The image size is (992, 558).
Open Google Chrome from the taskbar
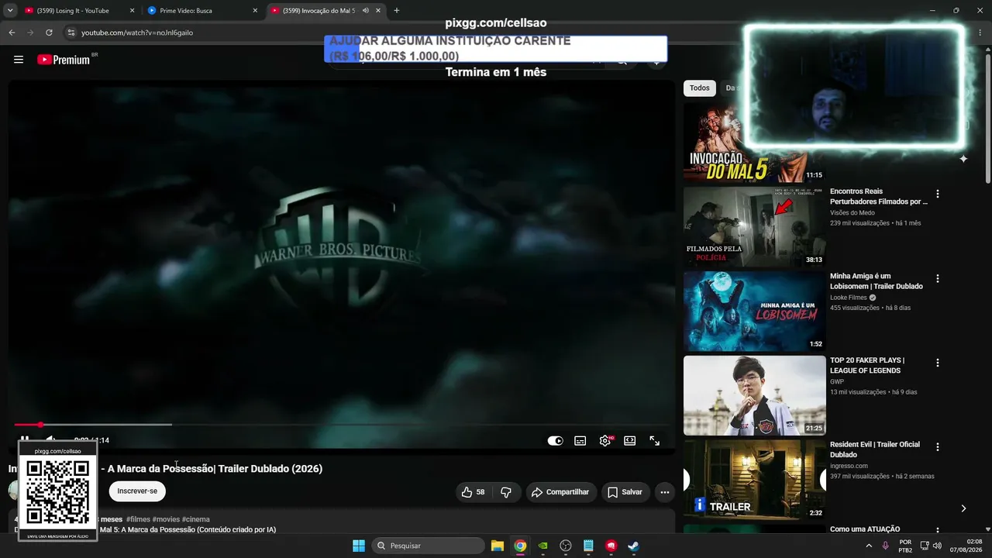520,546
